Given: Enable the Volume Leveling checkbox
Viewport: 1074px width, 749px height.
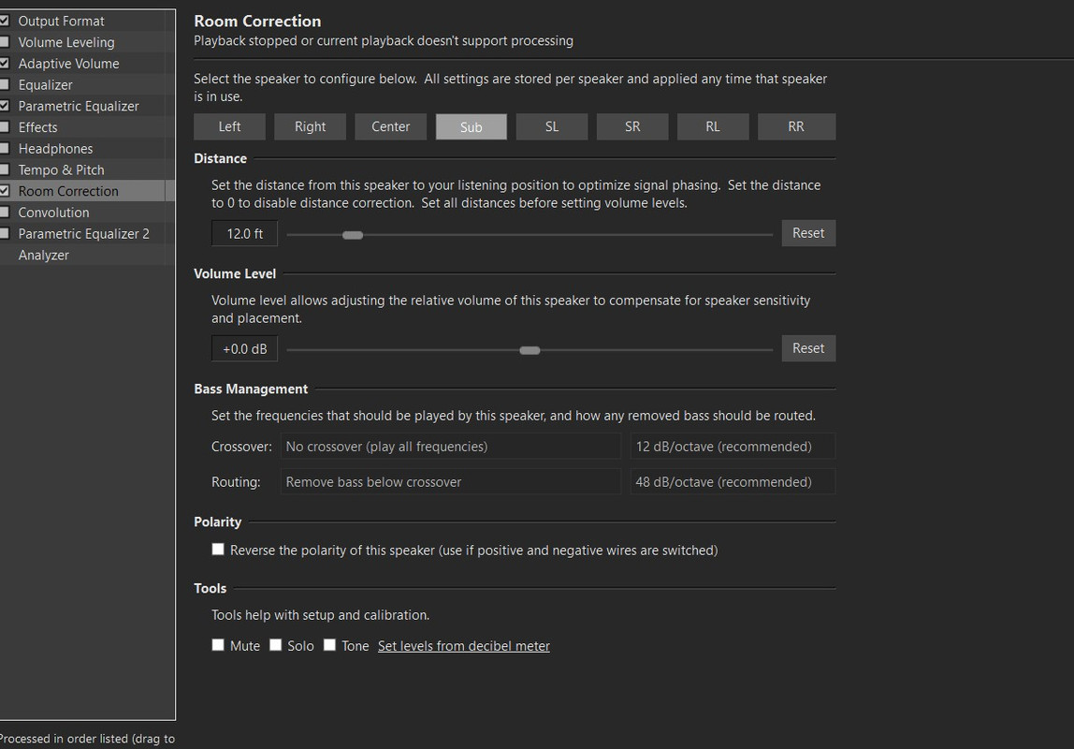Looking at the screenshot, I should click(x=4, y=42).
